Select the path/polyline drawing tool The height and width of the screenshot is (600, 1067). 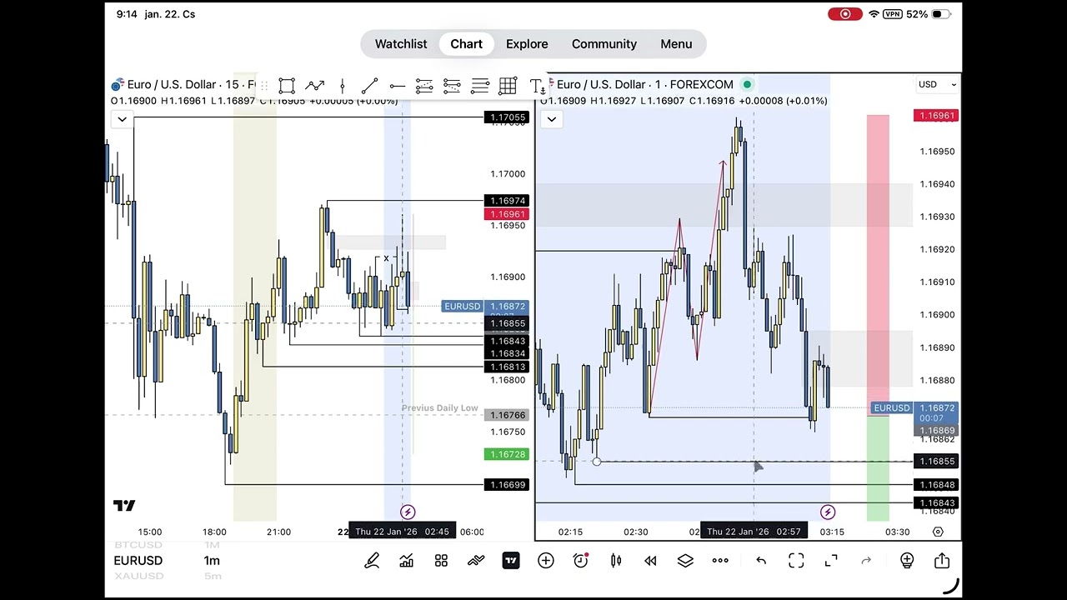tap(314, 85)
